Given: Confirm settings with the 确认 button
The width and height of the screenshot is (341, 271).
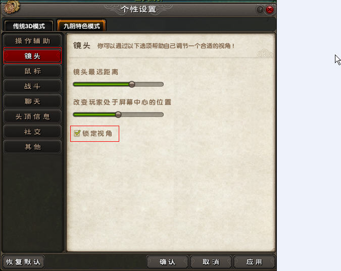Looking at the screenshot, I should coord(167,262).
